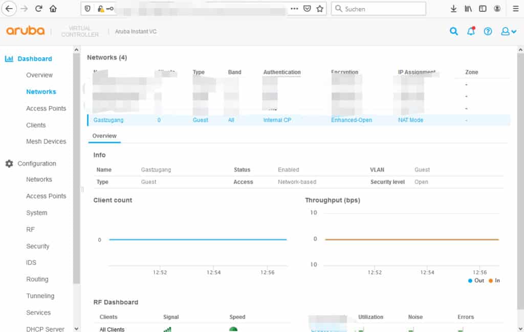524x332 pixels.
Task: Select the Gastzugang network row name
Action: (108, 120)
